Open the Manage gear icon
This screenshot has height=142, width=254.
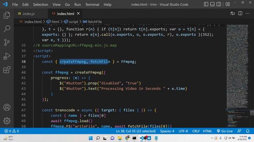coord(7,121)
